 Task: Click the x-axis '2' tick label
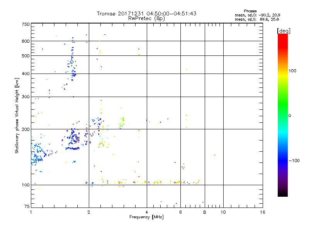coord(89,212)
